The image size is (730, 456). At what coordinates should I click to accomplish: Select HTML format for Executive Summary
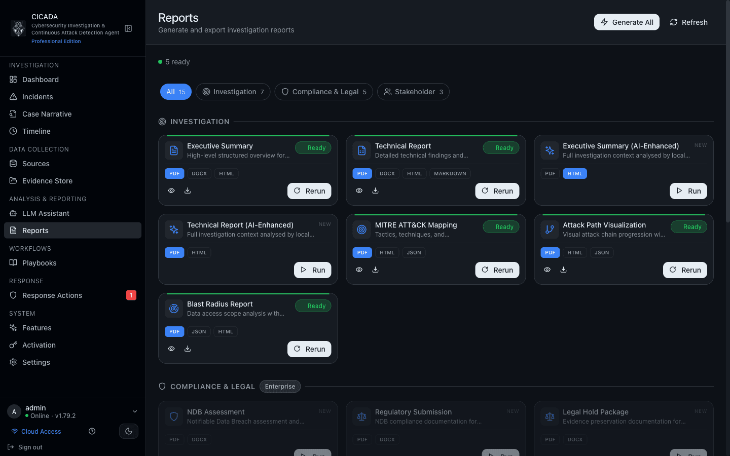pos(227,173)
